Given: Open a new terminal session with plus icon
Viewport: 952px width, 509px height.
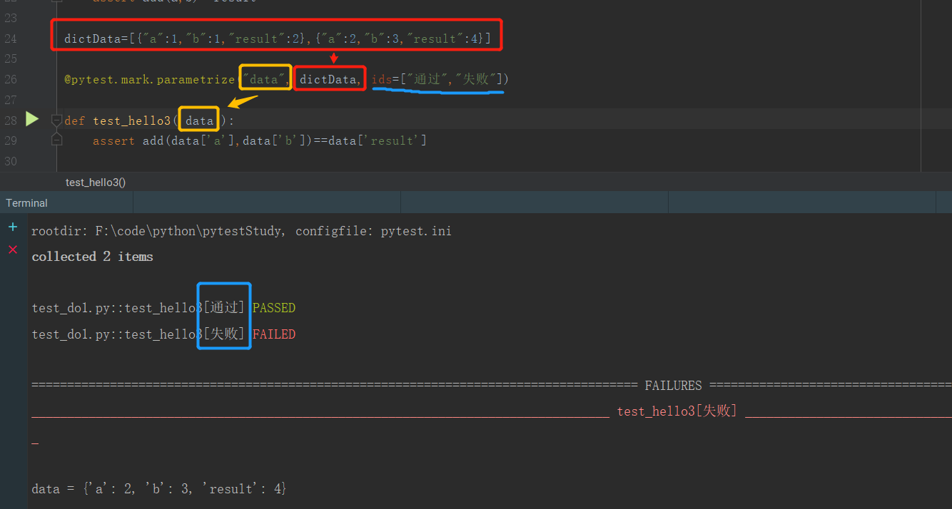Looking at the screenshot, I should (12, 227).
